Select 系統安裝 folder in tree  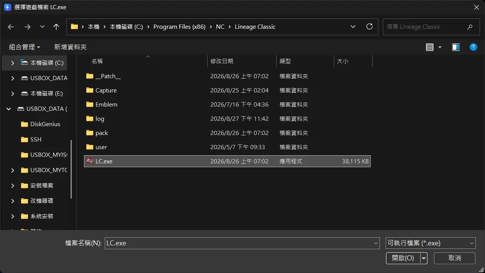click(x=42, y=216)
